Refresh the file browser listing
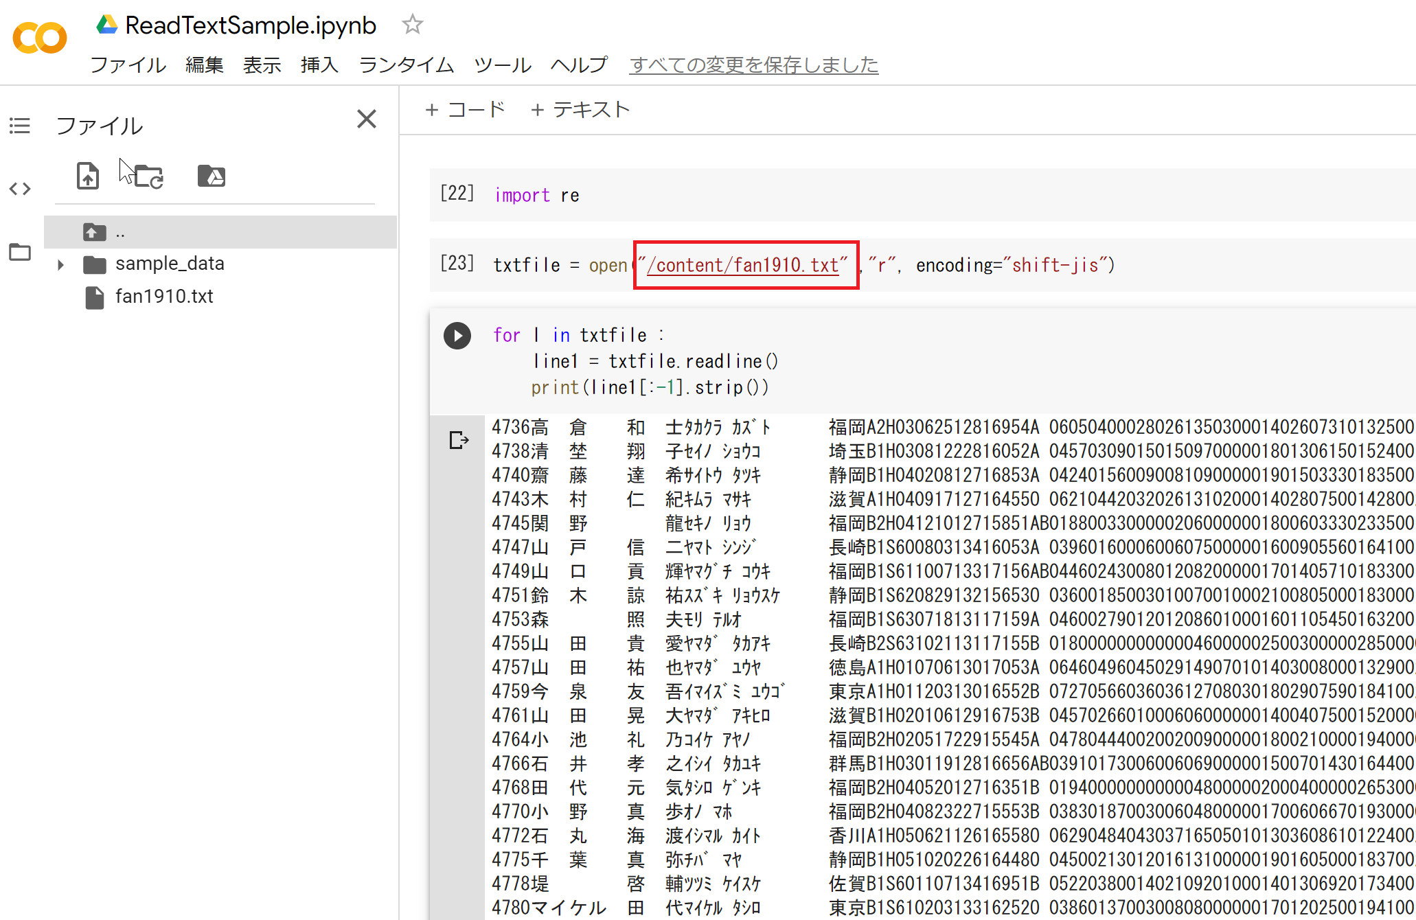The width and height of the screenshot is (1416, 920). (148, 176)
